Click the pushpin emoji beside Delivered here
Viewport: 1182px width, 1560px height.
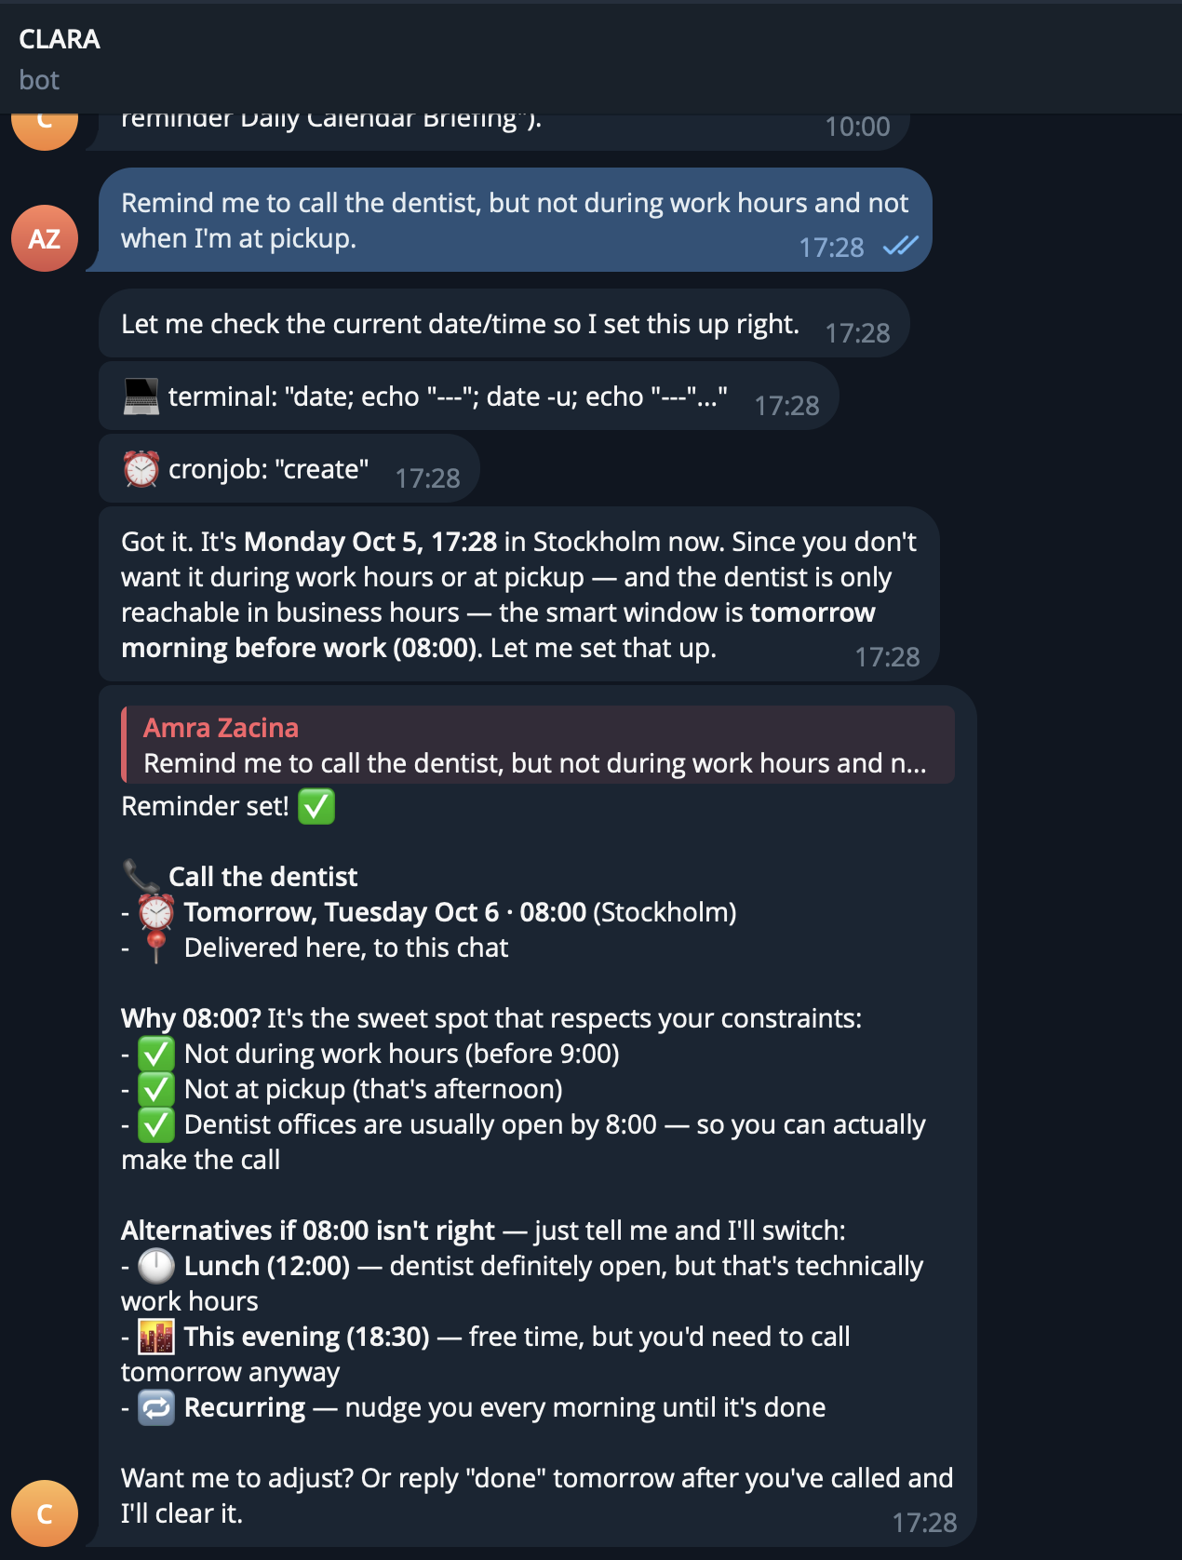pyautogui.click(x=156, y=947)
